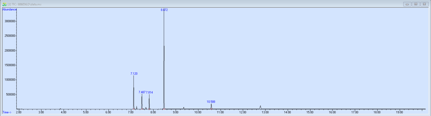Click the 5.00 time axis value
The height and width of the screenshot is (116, 431).
pyautogui.click(x=86, y=112)
